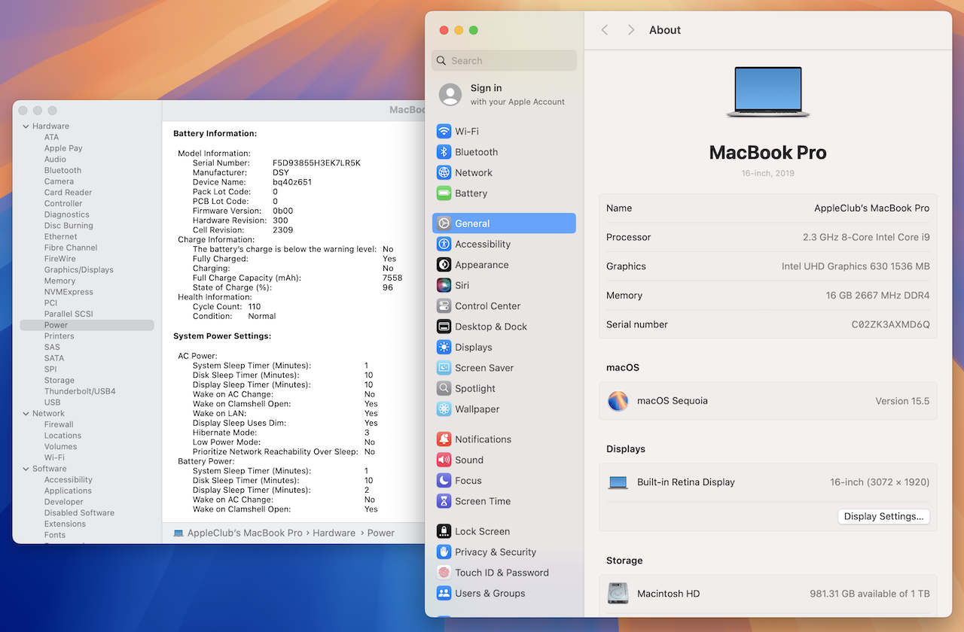Screen dimensions: 964x632
Task: Select Disabled Software under Software
Action: pyautogui.click(x=79, y=513)
